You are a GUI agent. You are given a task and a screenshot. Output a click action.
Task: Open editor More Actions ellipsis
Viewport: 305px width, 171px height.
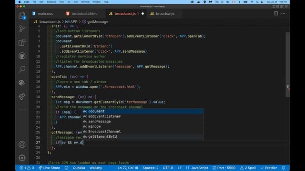(x=283, y=14)
